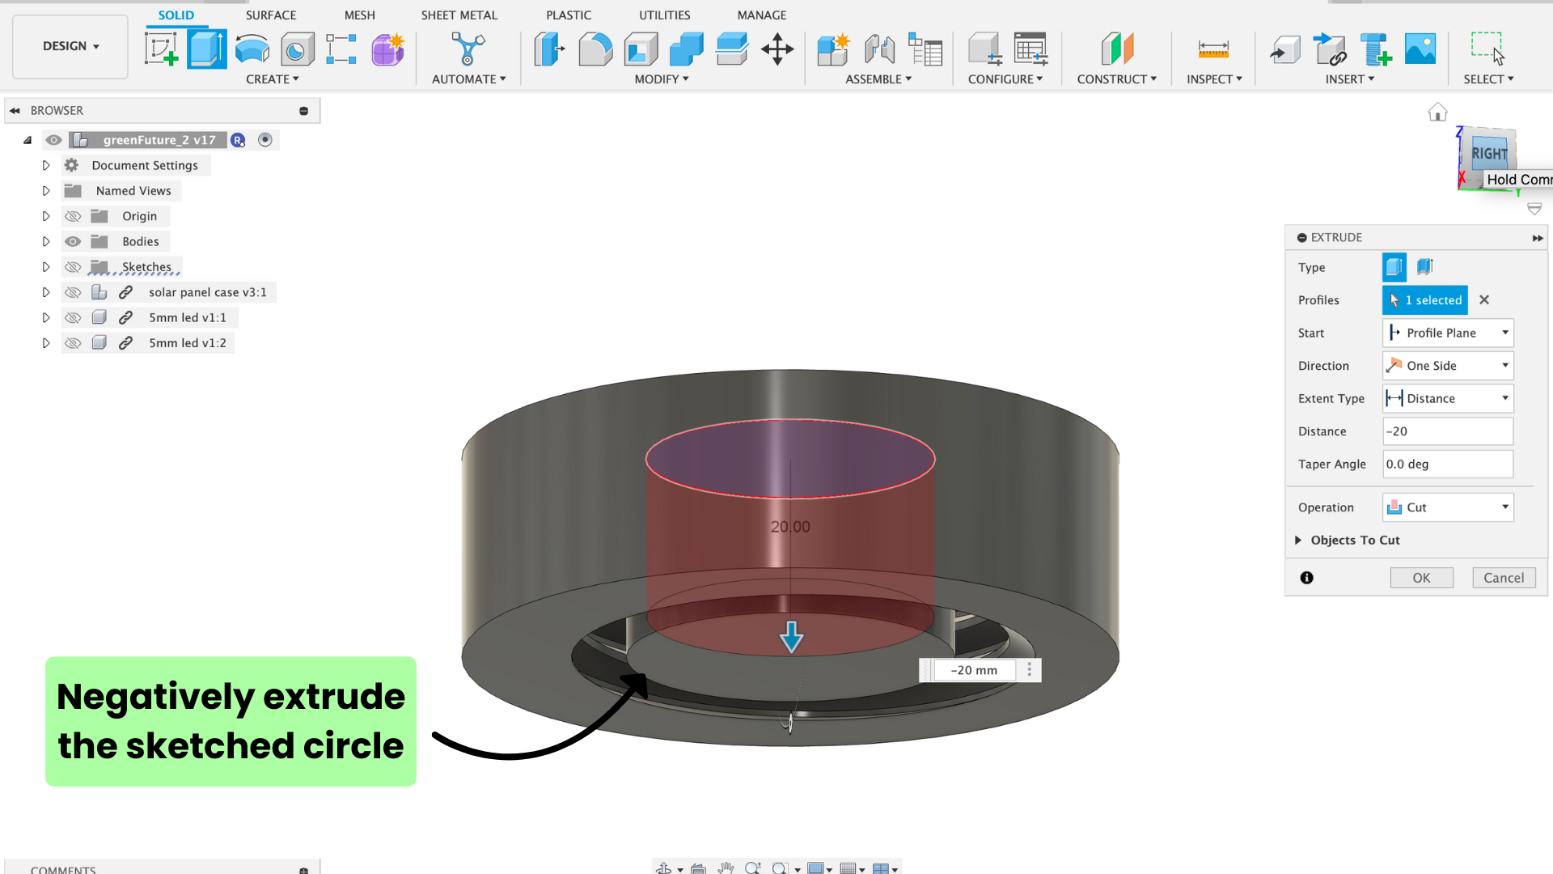Expand Named Views tree node
The image size is (1553, 874).
click(x=46, y=191)
